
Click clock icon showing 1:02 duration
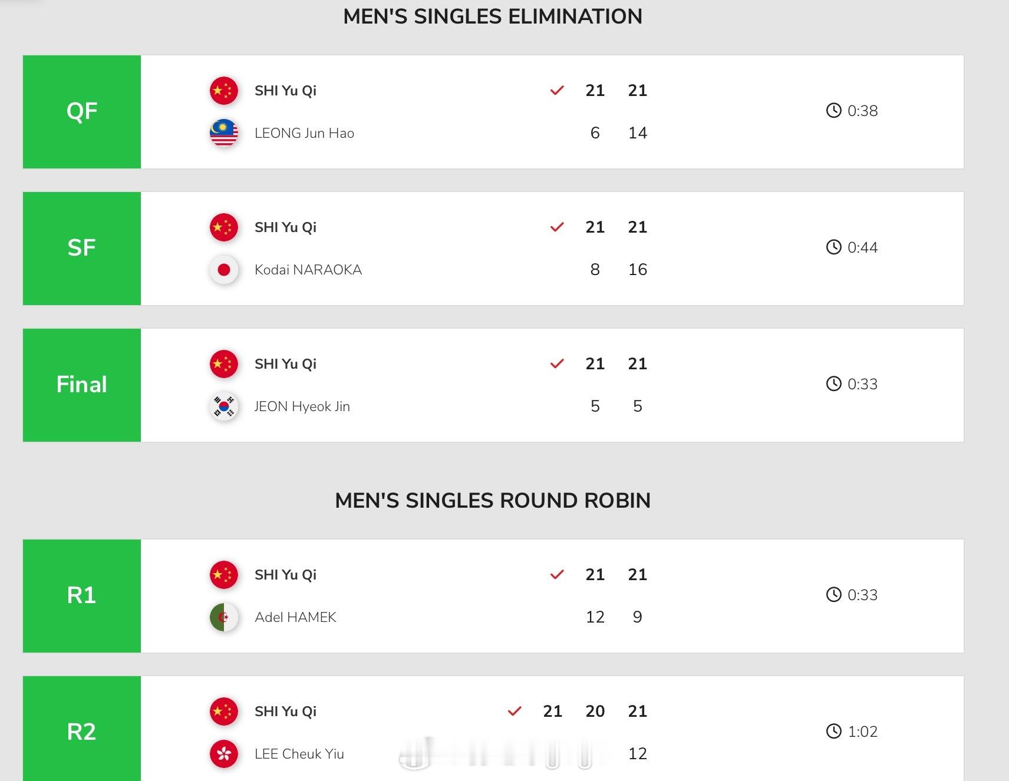coord(833,732)
